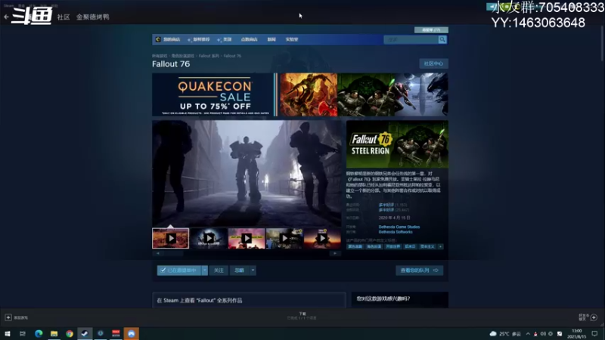Screen dimensions: 605x340
Task: Focus the store search input field
Action: (x=411, y=39)
